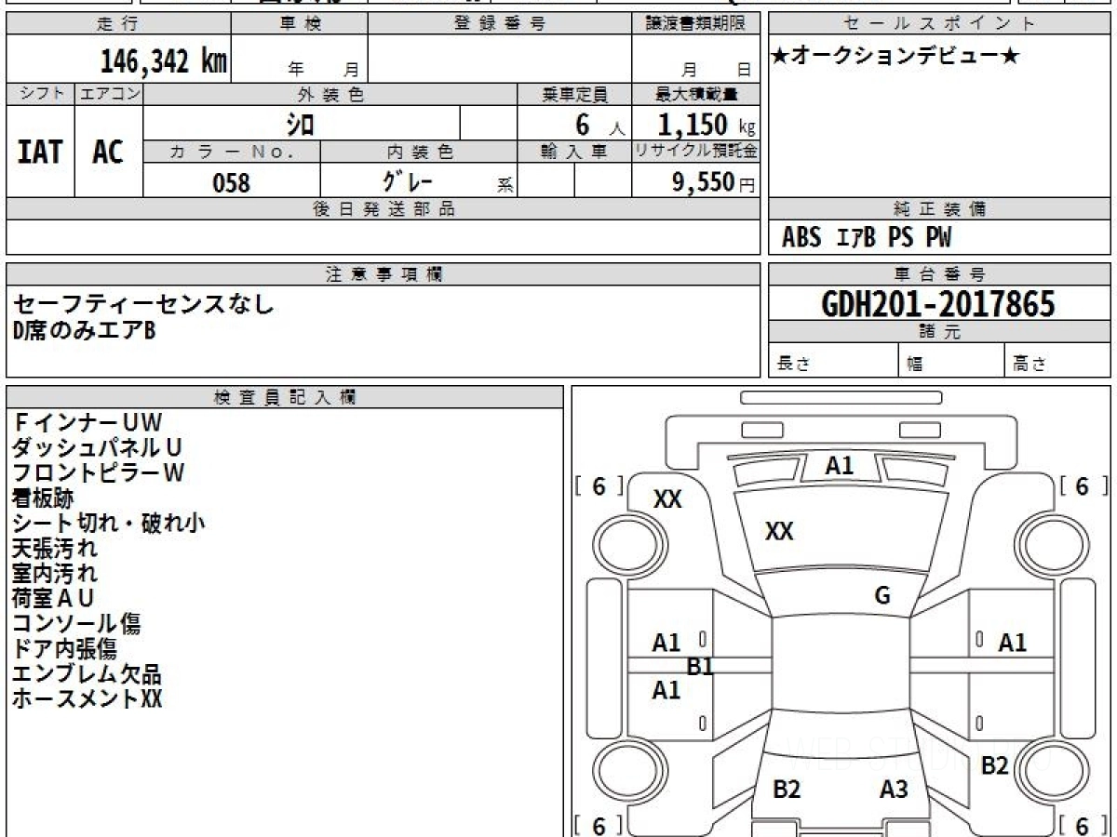Select the note セーフティーセンスなし

click(x=144, y=303)
